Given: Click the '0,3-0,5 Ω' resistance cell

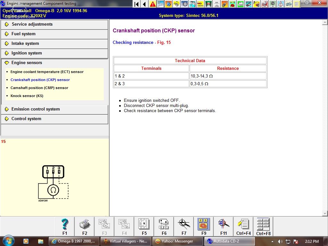Looking at the screenshot, I should click(x=228, y=84).
